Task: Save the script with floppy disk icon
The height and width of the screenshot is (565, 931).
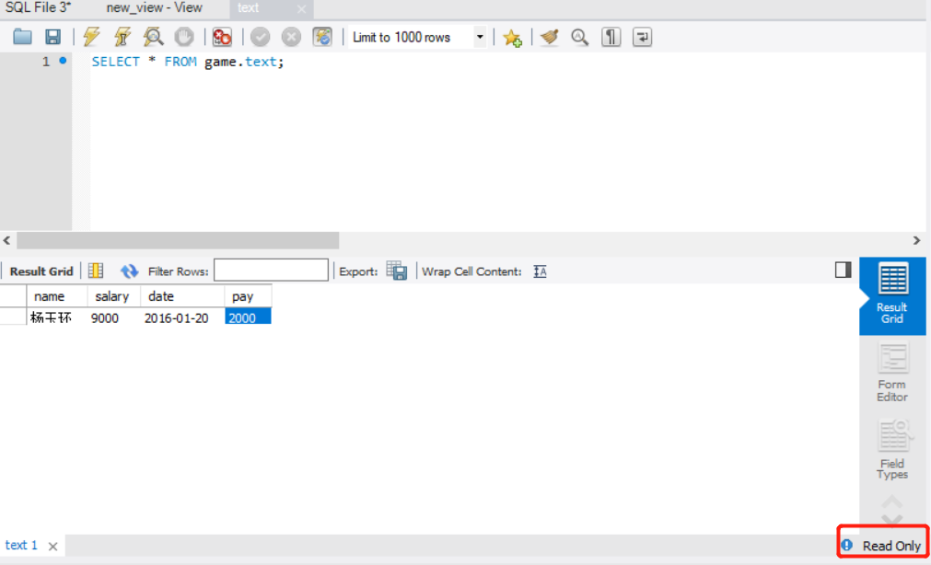Action: [x=52, y=37]
